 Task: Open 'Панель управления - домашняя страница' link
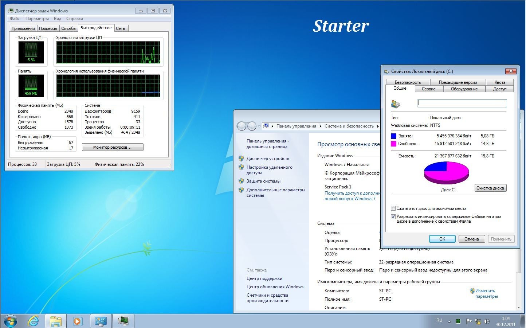tap(268, 144)
